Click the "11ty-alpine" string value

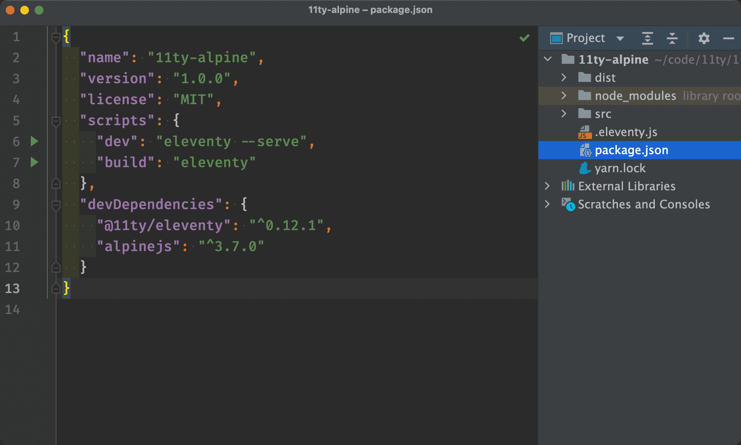pos(202,58)
